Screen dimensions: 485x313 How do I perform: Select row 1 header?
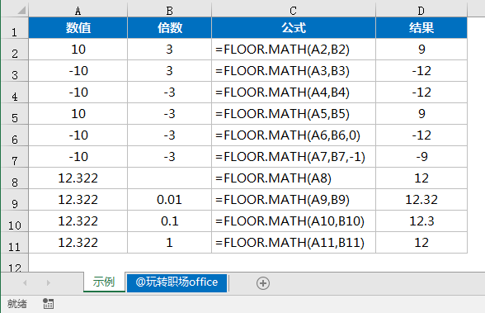coord(15,28)
